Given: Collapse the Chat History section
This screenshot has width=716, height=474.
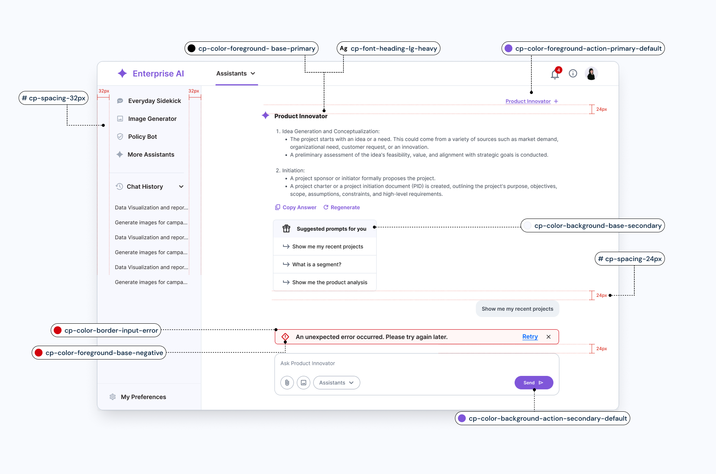Looking at the screenshot, I should click(181, 186).
